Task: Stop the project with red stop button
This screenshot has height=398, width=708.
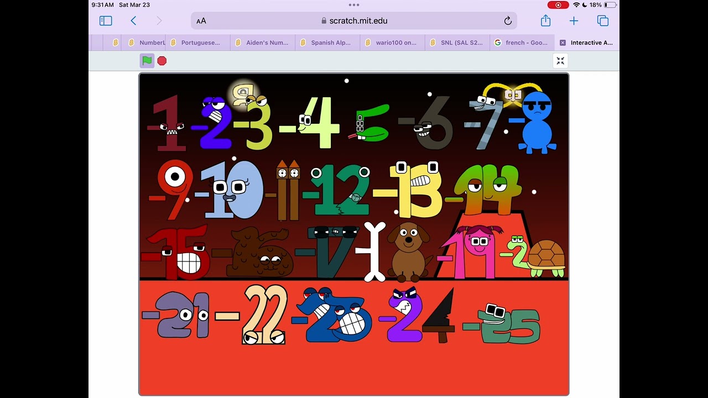Action: point(162,61)
